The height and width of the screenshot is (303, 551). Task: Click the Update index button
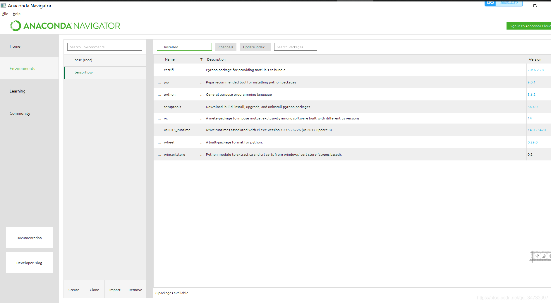pos(255,47)
